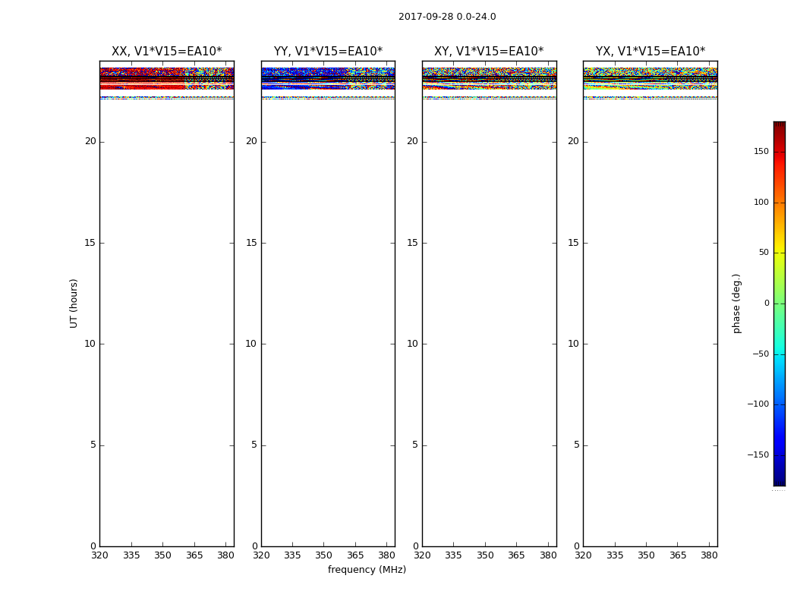Click the XX panel red phase data band
797x607 pixels.
[167, 79]
